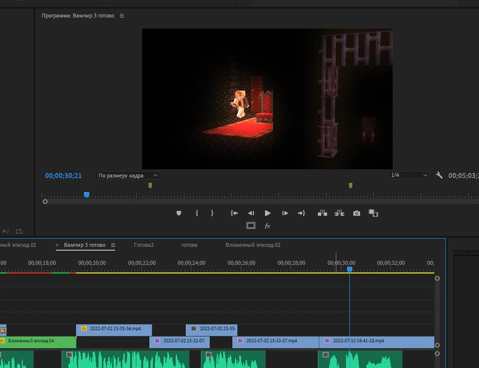Click fx badge on 2022-07-02 15-32-07.mp4 clip
Viewport: 479px width, 368px height.
coord(240,341)
